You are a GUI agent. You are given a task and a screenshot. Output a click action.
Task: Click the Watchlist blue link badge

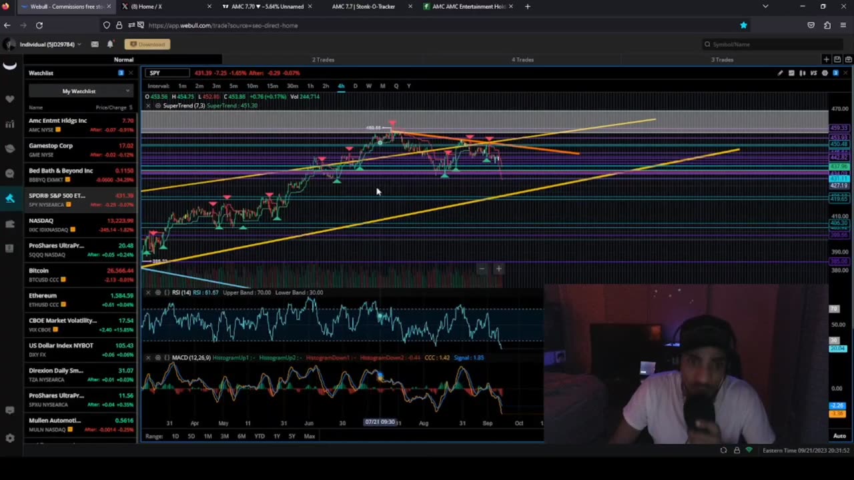click(x=121, y=73)
